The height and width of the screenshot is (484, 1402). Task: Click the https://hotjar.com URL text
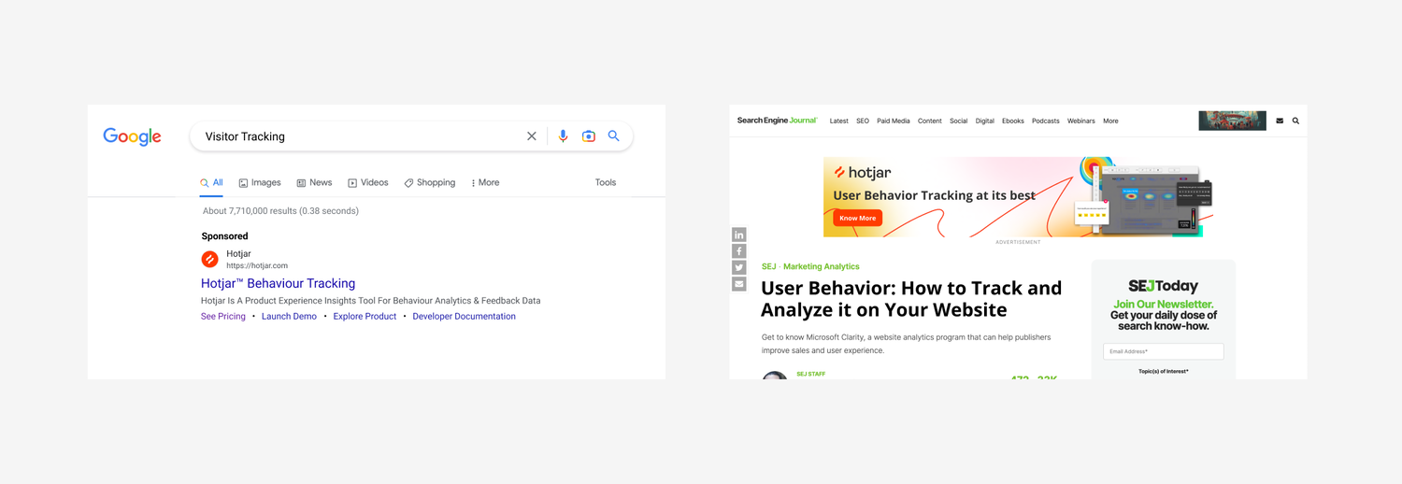coord(257,266)
